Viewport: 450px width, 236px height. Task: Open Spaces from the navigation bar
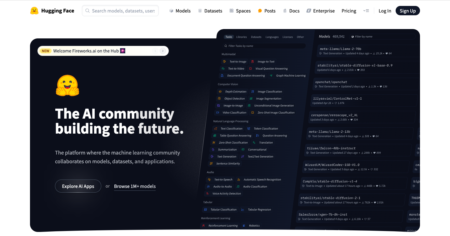tap(240, 11)
